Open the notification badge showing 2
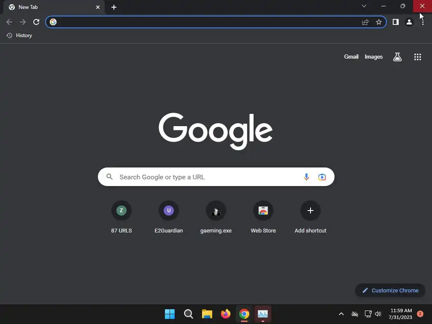The width and height of the screenshot is (432, 324). point(420,314)
